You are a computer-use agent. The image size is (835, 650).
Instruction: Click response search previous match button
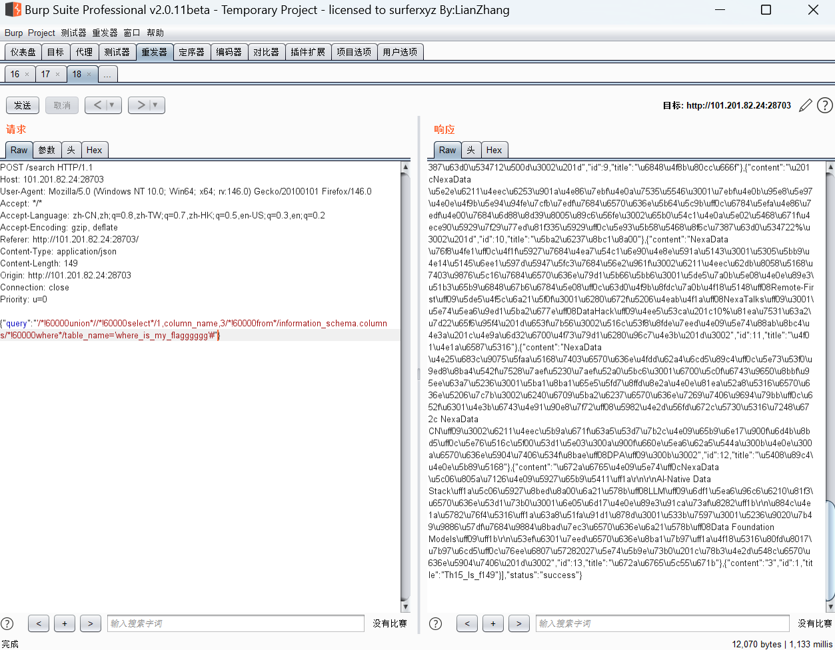467,623
